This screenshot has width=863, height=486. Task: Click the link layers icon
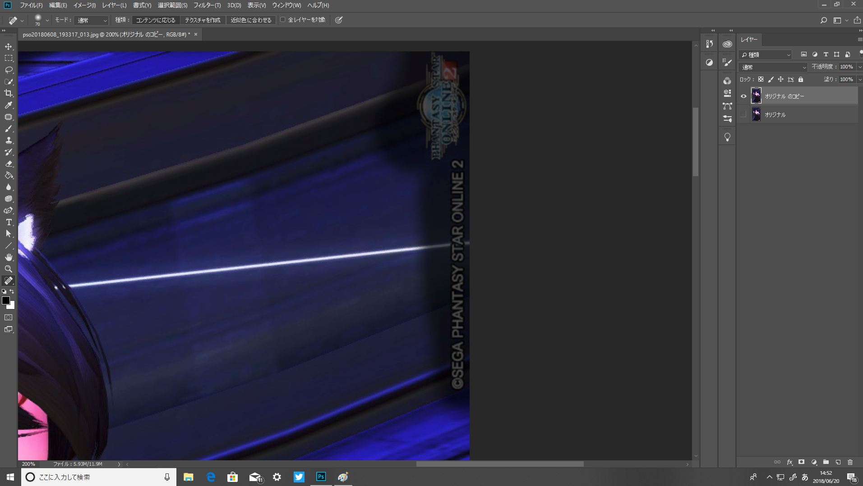click(777, 462)
